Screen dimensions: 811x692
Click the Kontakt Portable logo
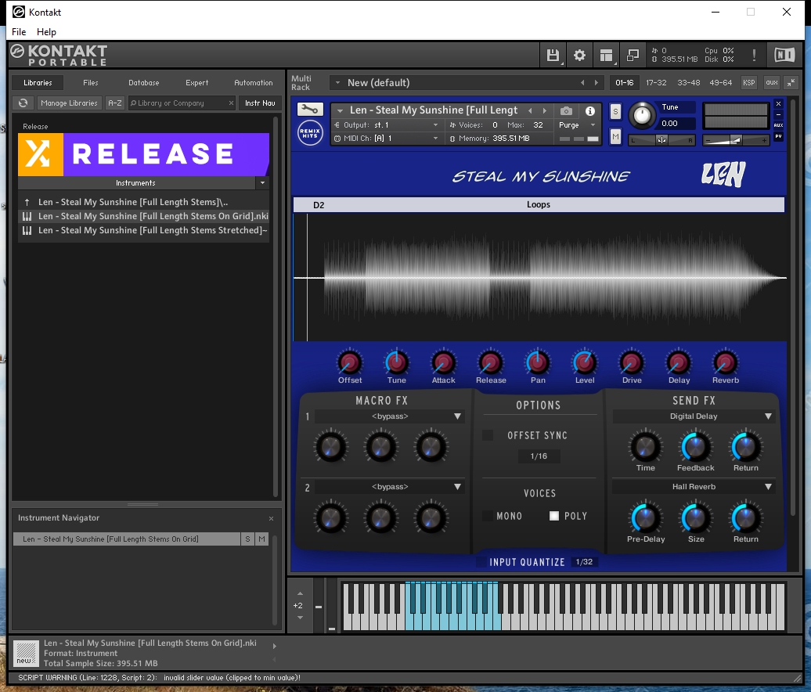59,55
